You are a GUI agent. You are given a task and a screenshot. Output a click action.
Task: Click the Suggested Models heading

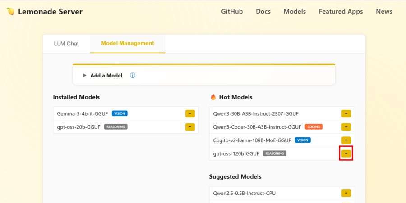[x=235, y=176]
